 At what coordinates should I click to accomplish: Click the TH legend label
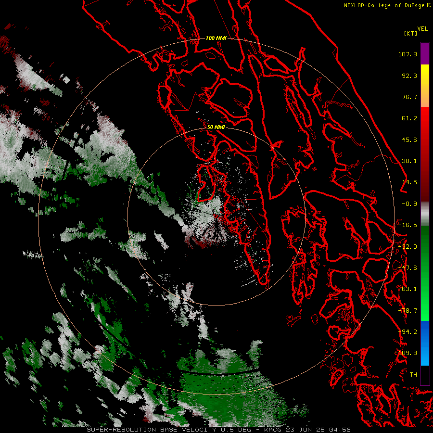pyautogui.click(x=413, y=375)
